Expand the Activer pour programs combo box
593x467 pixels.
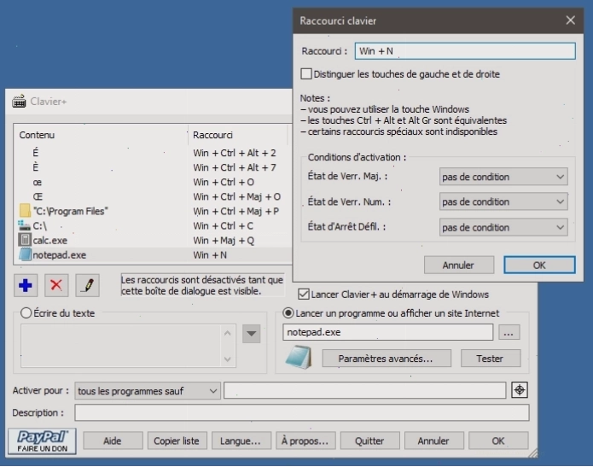pos(148,391)
